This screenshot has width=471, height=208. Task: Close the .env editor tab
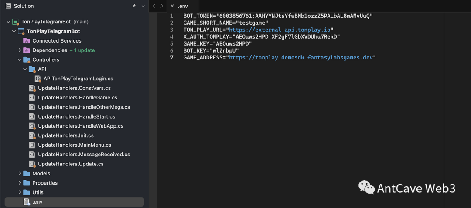click(172, 6)
